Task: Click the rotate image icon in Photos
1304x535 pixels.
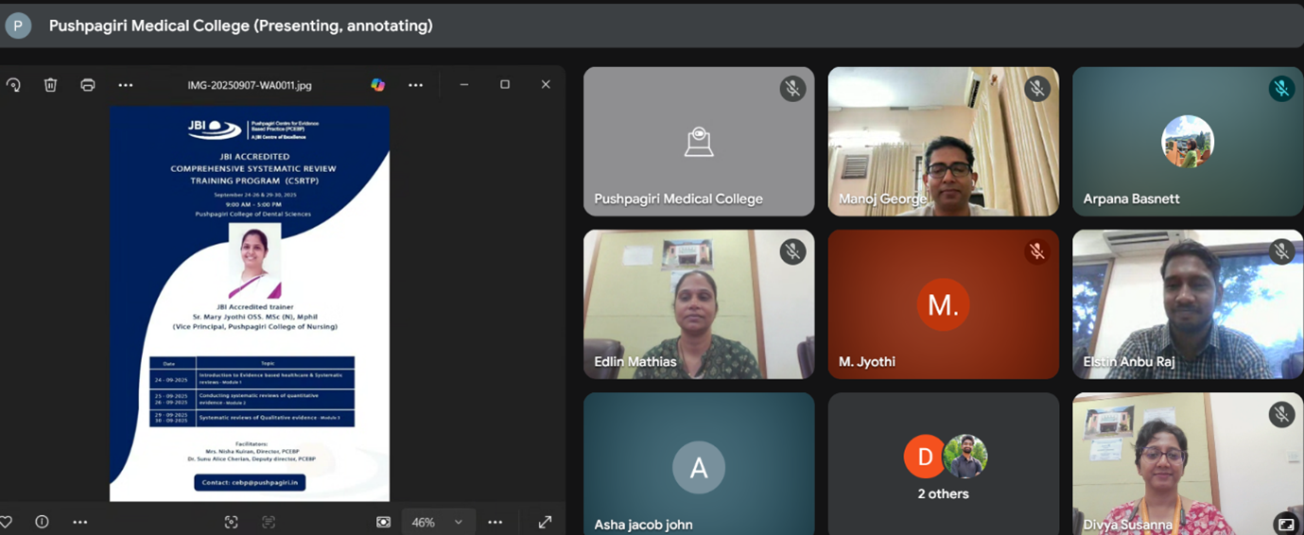Action: click(13, 85)
